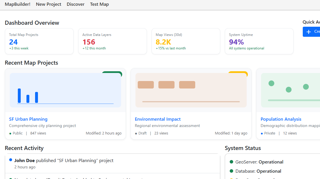Click the green Public status dot
This screenshot has height=179, width=320.
coord(10,134)
